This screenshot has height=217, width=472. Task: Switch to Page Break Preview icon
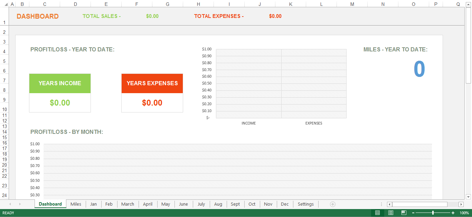(x=403, y=213)
